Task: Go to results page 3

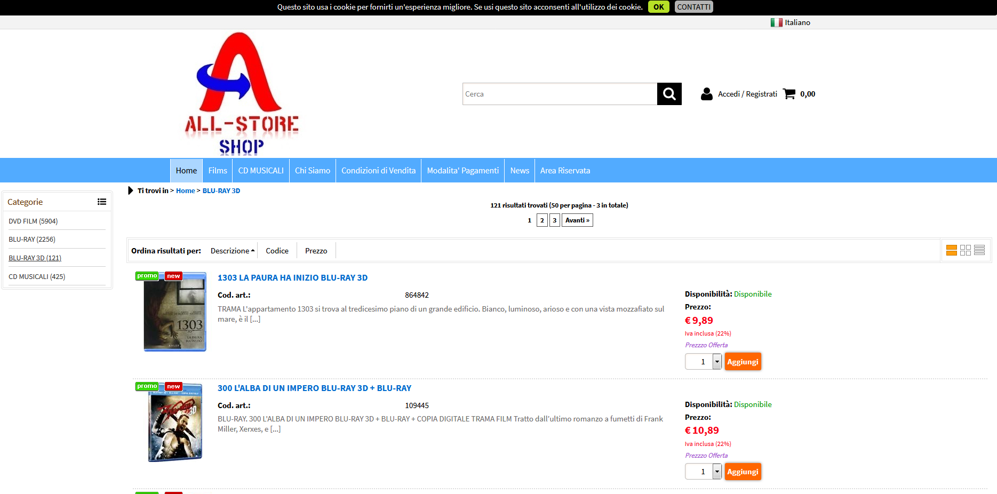Action: [555, 220]
